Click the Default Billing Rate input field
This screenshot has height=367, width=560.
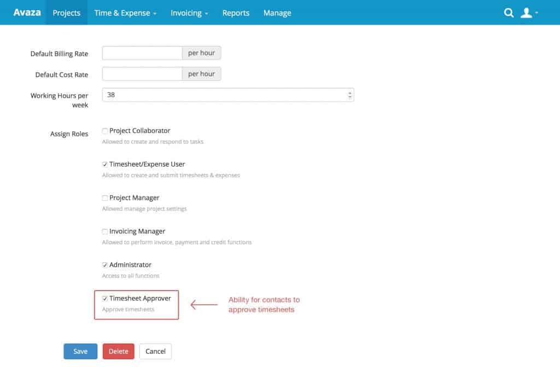[142, 52]
